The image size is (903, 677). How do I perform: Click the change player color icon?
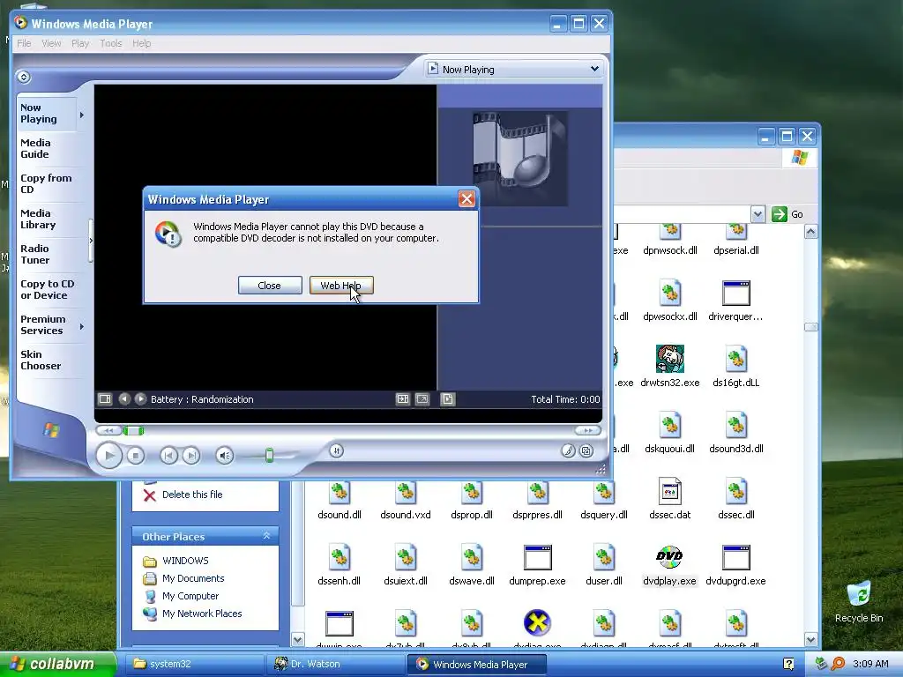tap(569, 450)
